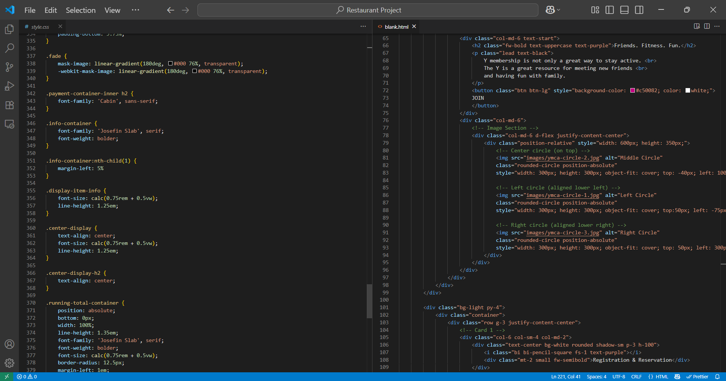Expand the hidden menus ellipsis in menu bar

click(x=135, y=10)
